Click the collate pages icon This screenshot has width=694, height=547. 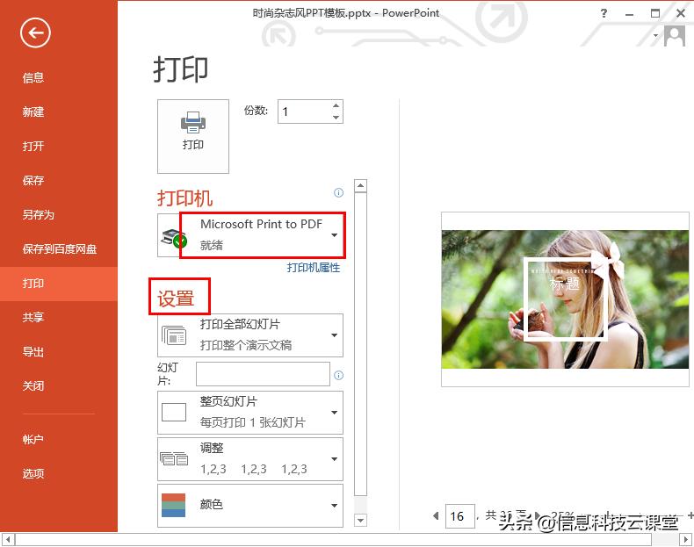174,458
